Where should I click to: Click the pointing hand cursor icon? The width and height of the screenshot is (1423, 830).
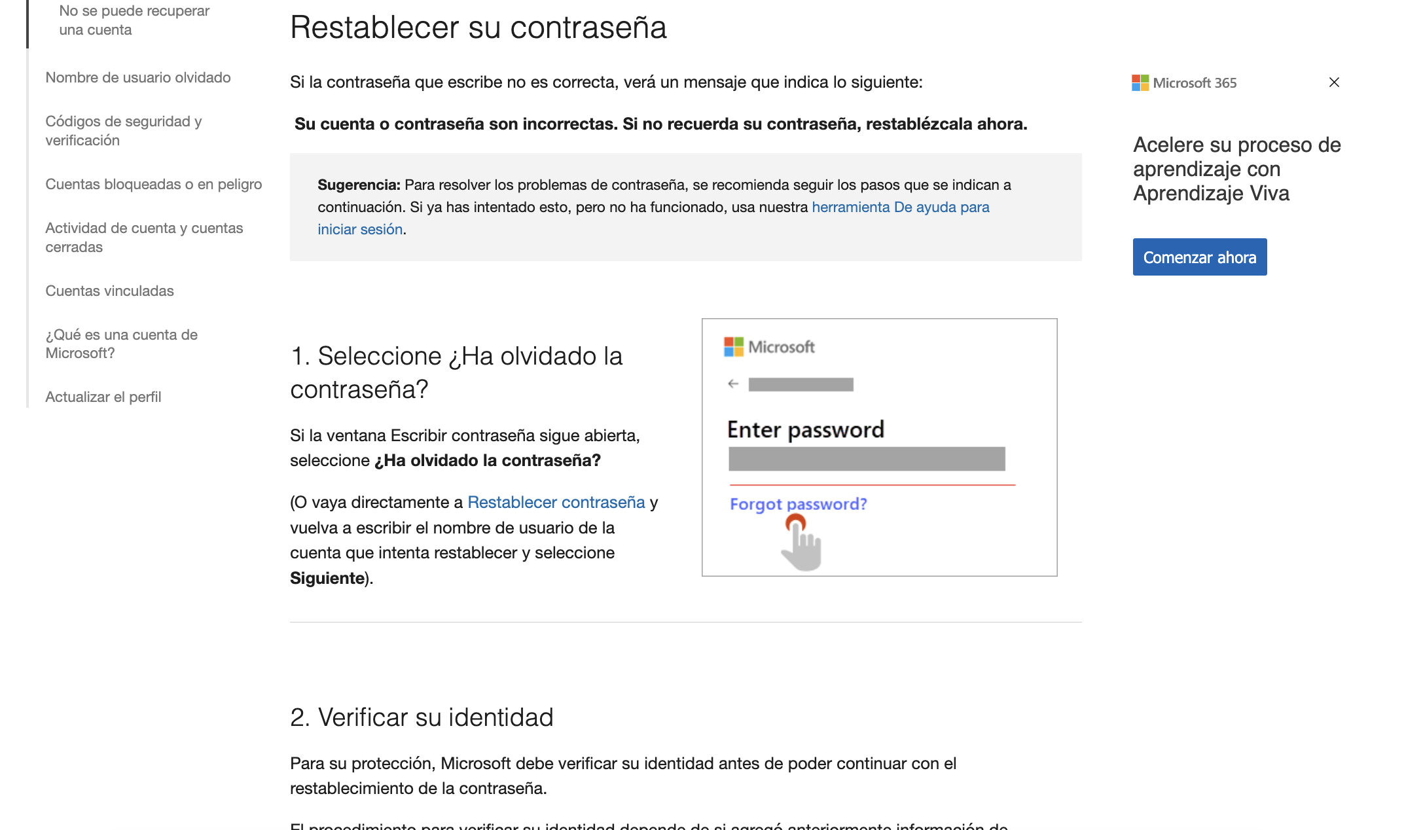click(802, 543)
